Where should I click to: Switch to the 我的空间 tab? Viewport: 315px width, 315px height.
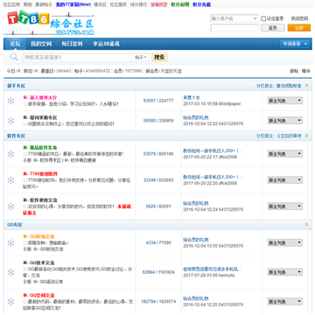click(41, 44)
